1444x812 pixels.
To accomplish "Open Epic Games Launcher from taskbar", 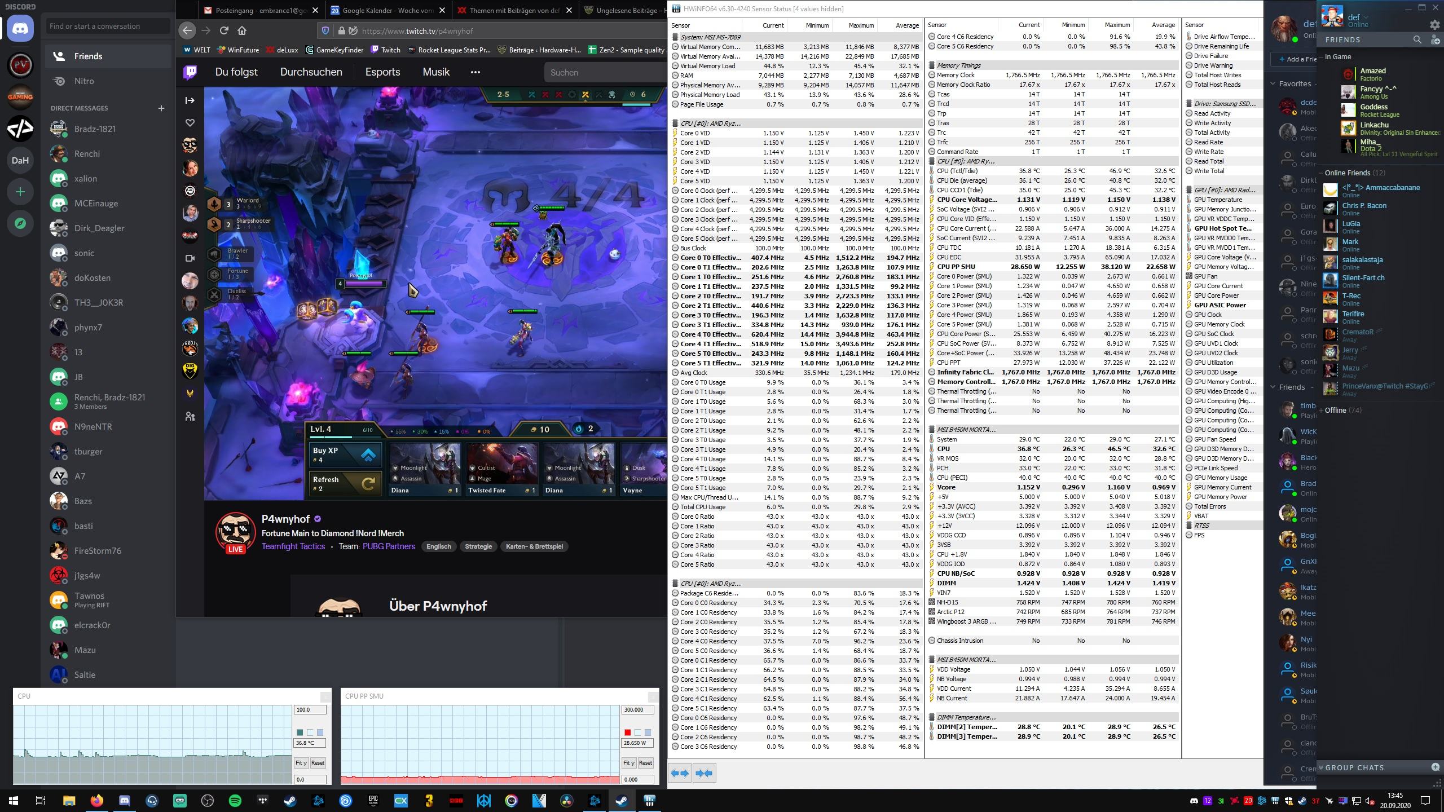I will (373, 801).
